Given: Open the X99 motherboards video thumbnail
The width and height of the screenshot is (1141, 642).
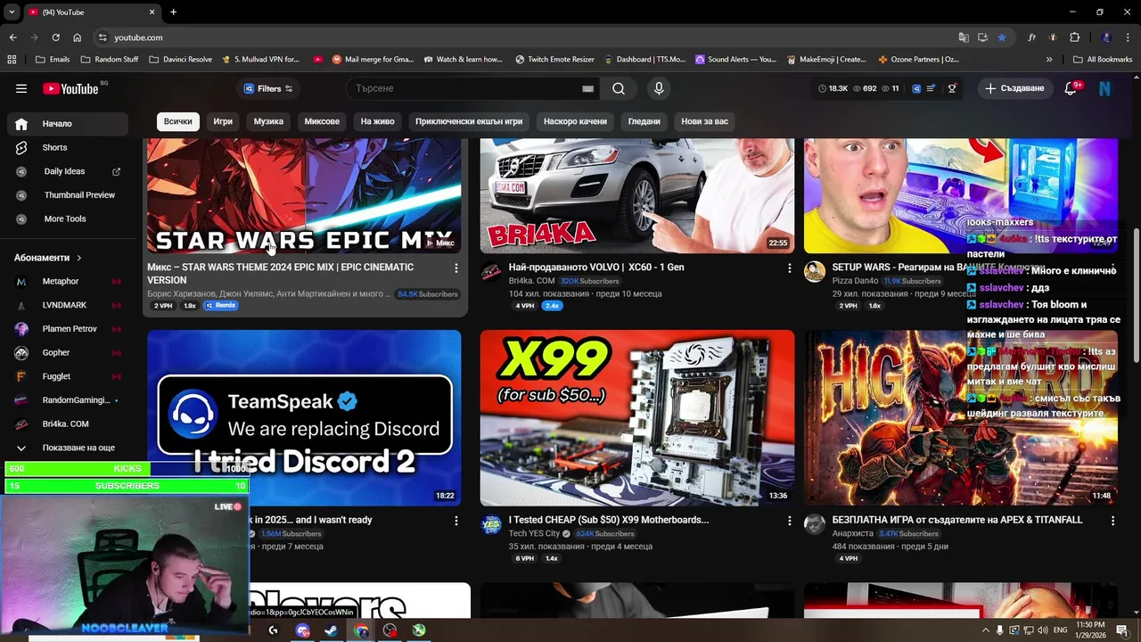Looking at the screenshot, I should click(637, 418).
